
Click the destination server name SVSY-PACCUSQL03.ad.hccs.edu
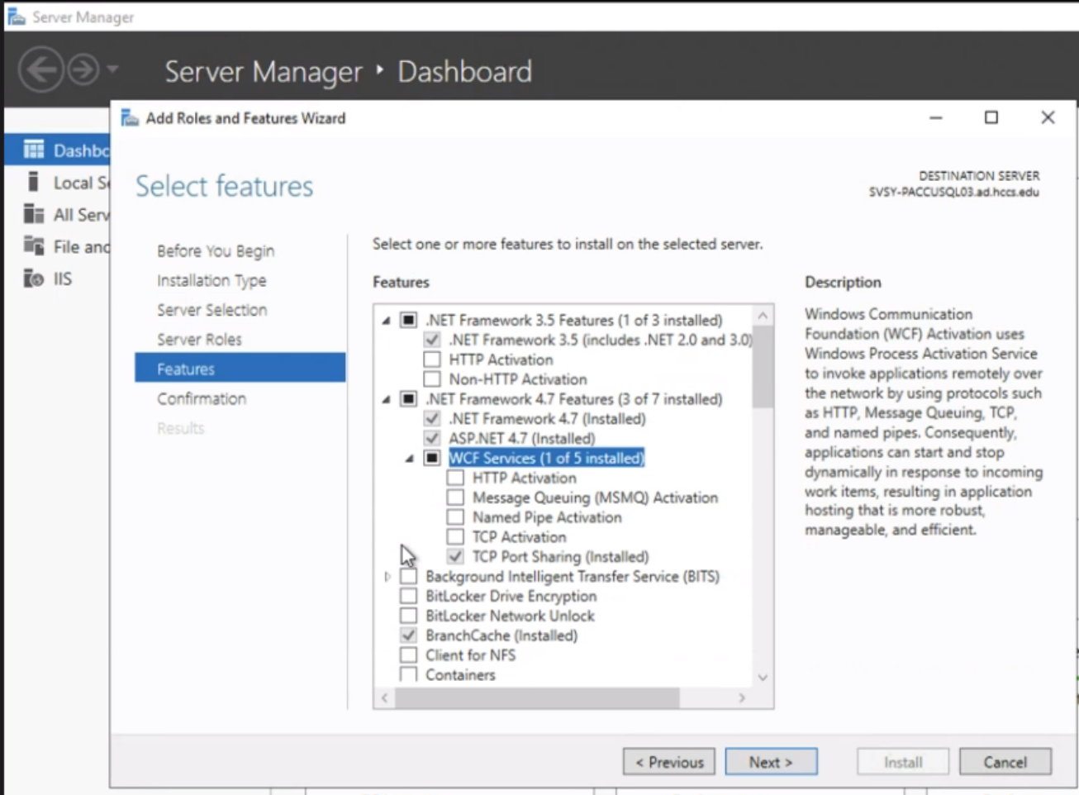tap(953, 193)
